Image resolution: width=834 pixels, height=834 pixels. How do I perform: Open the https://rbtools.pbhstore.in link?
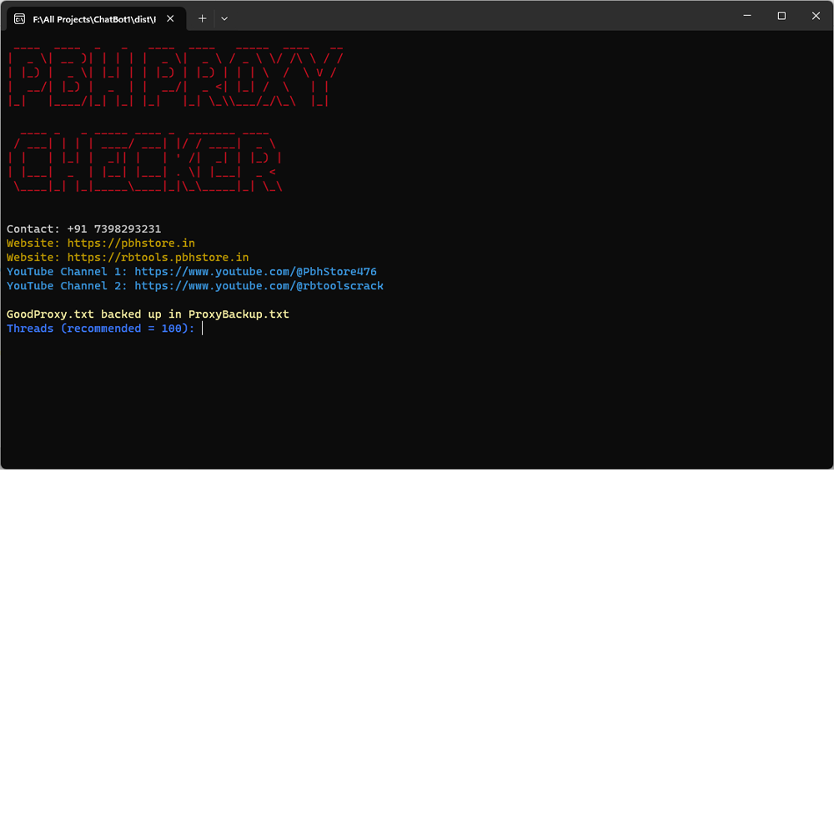pos(158,257)
